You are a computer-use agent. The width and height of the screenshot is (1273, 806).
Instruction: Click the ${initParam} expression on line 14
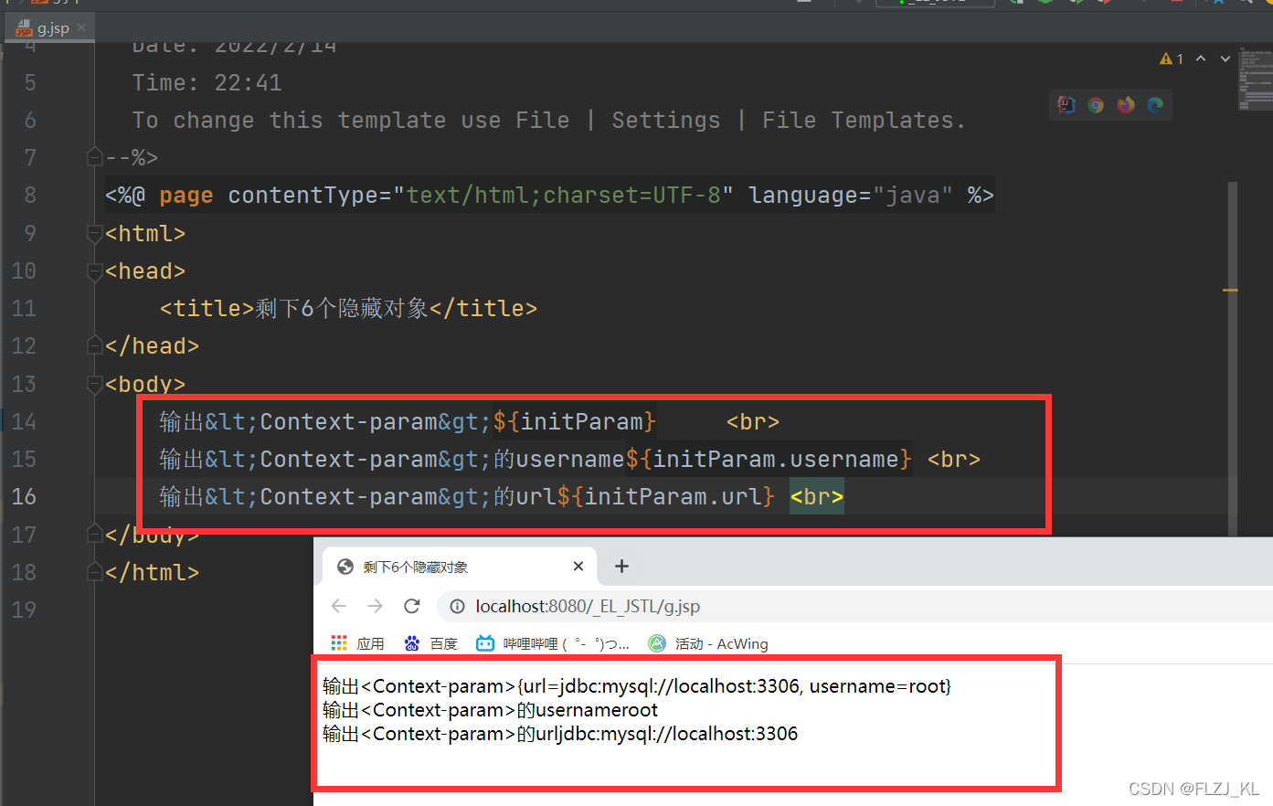tap(575, 421)
